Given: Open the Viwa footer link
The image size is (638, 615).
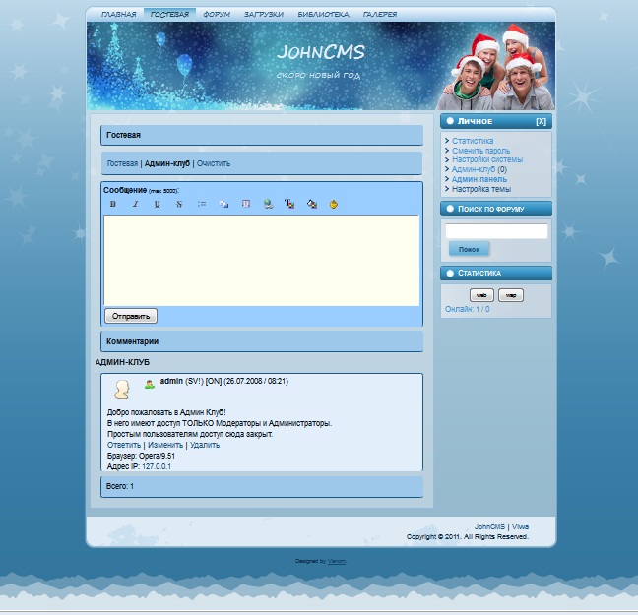Looking at the screenshot, I should (x=520, y=526).
